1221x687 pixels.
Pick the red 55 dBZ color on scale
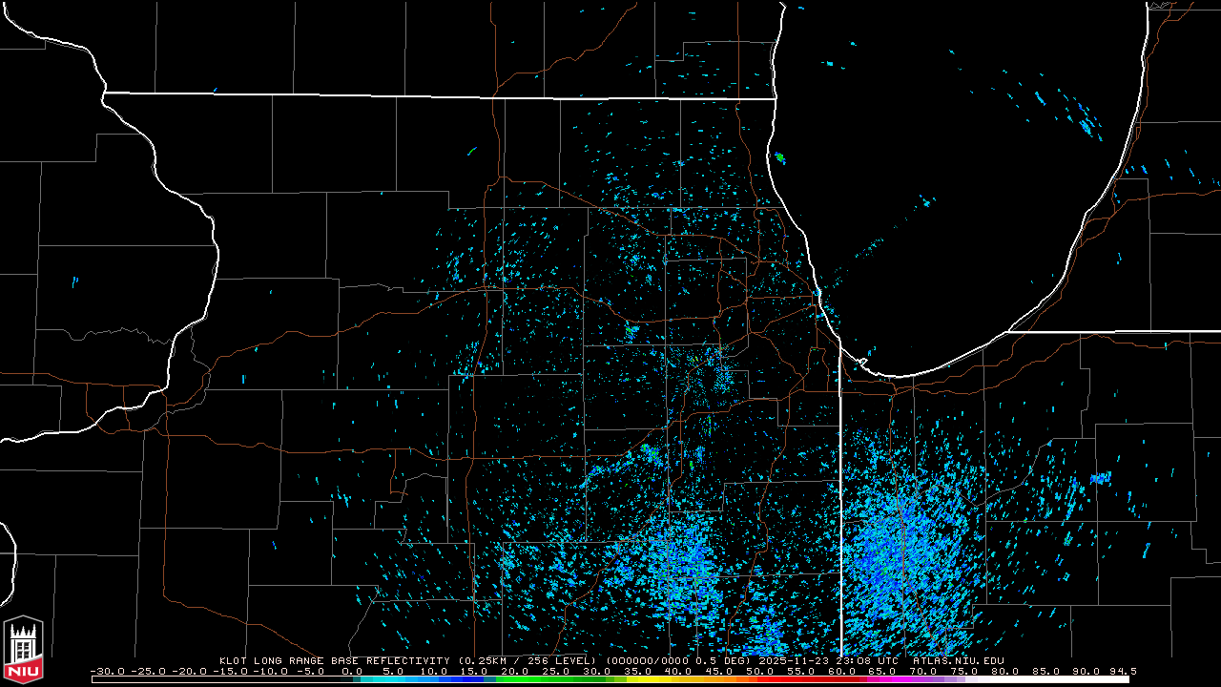[800, 679]
